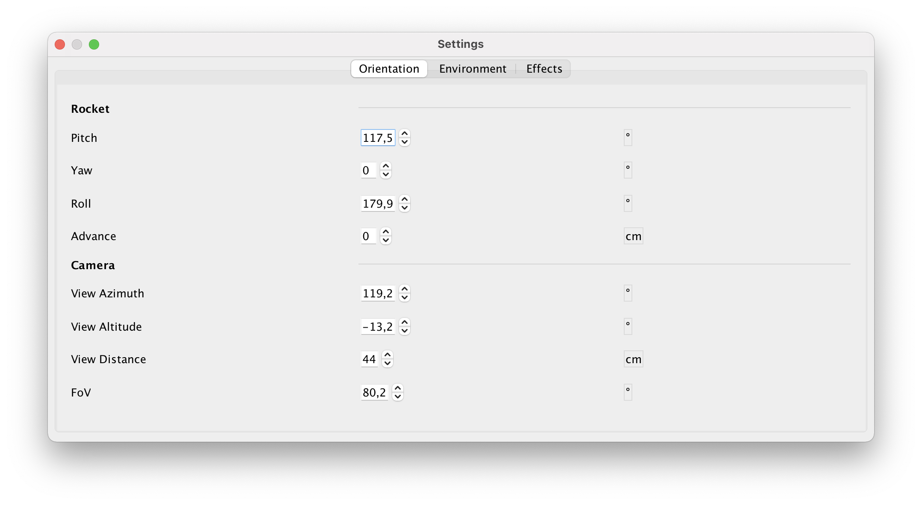The image size is (922, 505).
Task: Increase the Pitch value using the up arrow
Action: pos(404,134)
